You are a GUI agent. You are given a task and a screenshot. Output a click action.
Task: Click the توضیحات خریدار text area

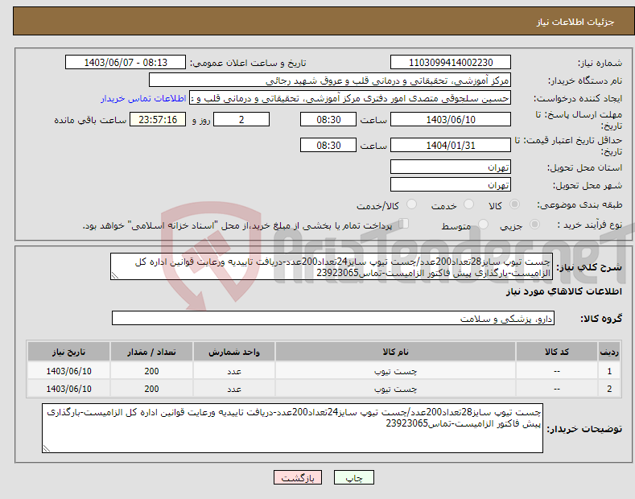pos(292,428)
